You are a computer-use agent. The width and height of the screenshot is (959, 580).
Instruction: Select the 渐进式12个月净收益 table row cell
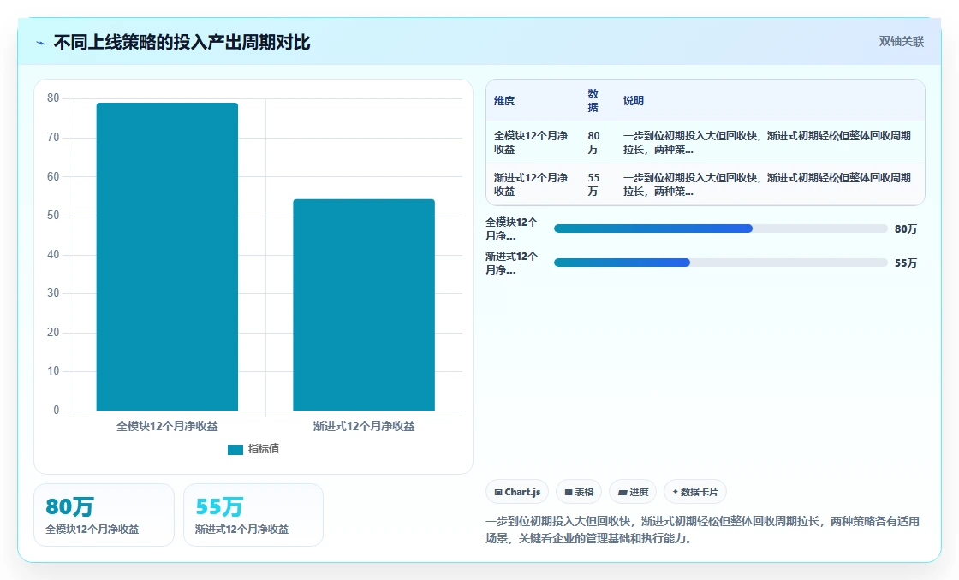(x=531, y=185)
